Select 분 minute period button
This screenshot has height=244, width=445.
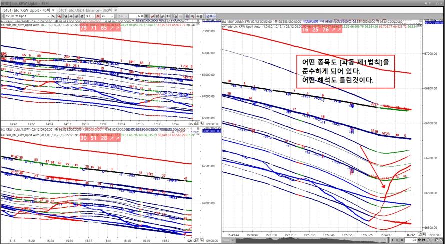[x=81, y=16]
